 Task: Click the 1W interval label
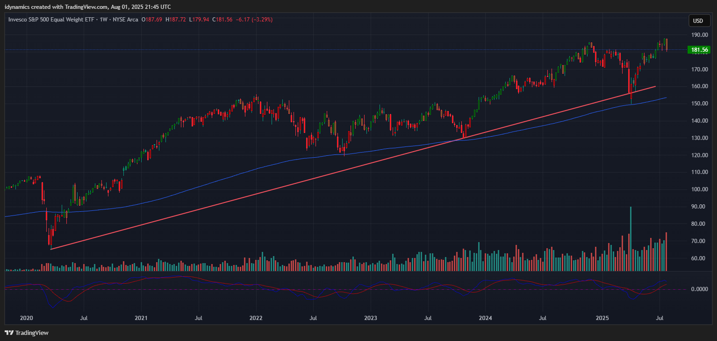pos(104,20)
